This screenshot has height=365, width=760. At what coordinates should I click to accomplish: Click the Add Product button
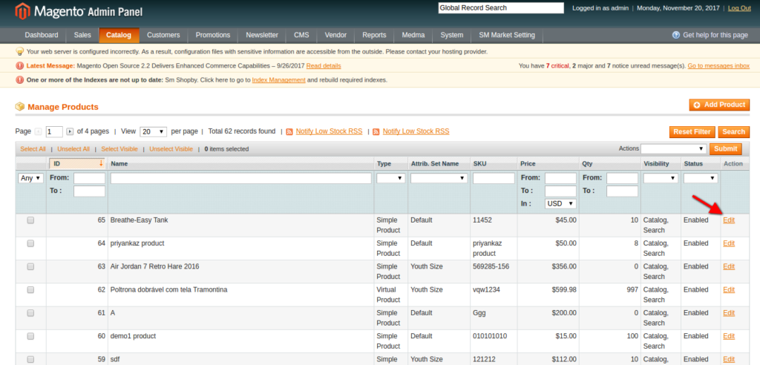[x=719, y=105]
